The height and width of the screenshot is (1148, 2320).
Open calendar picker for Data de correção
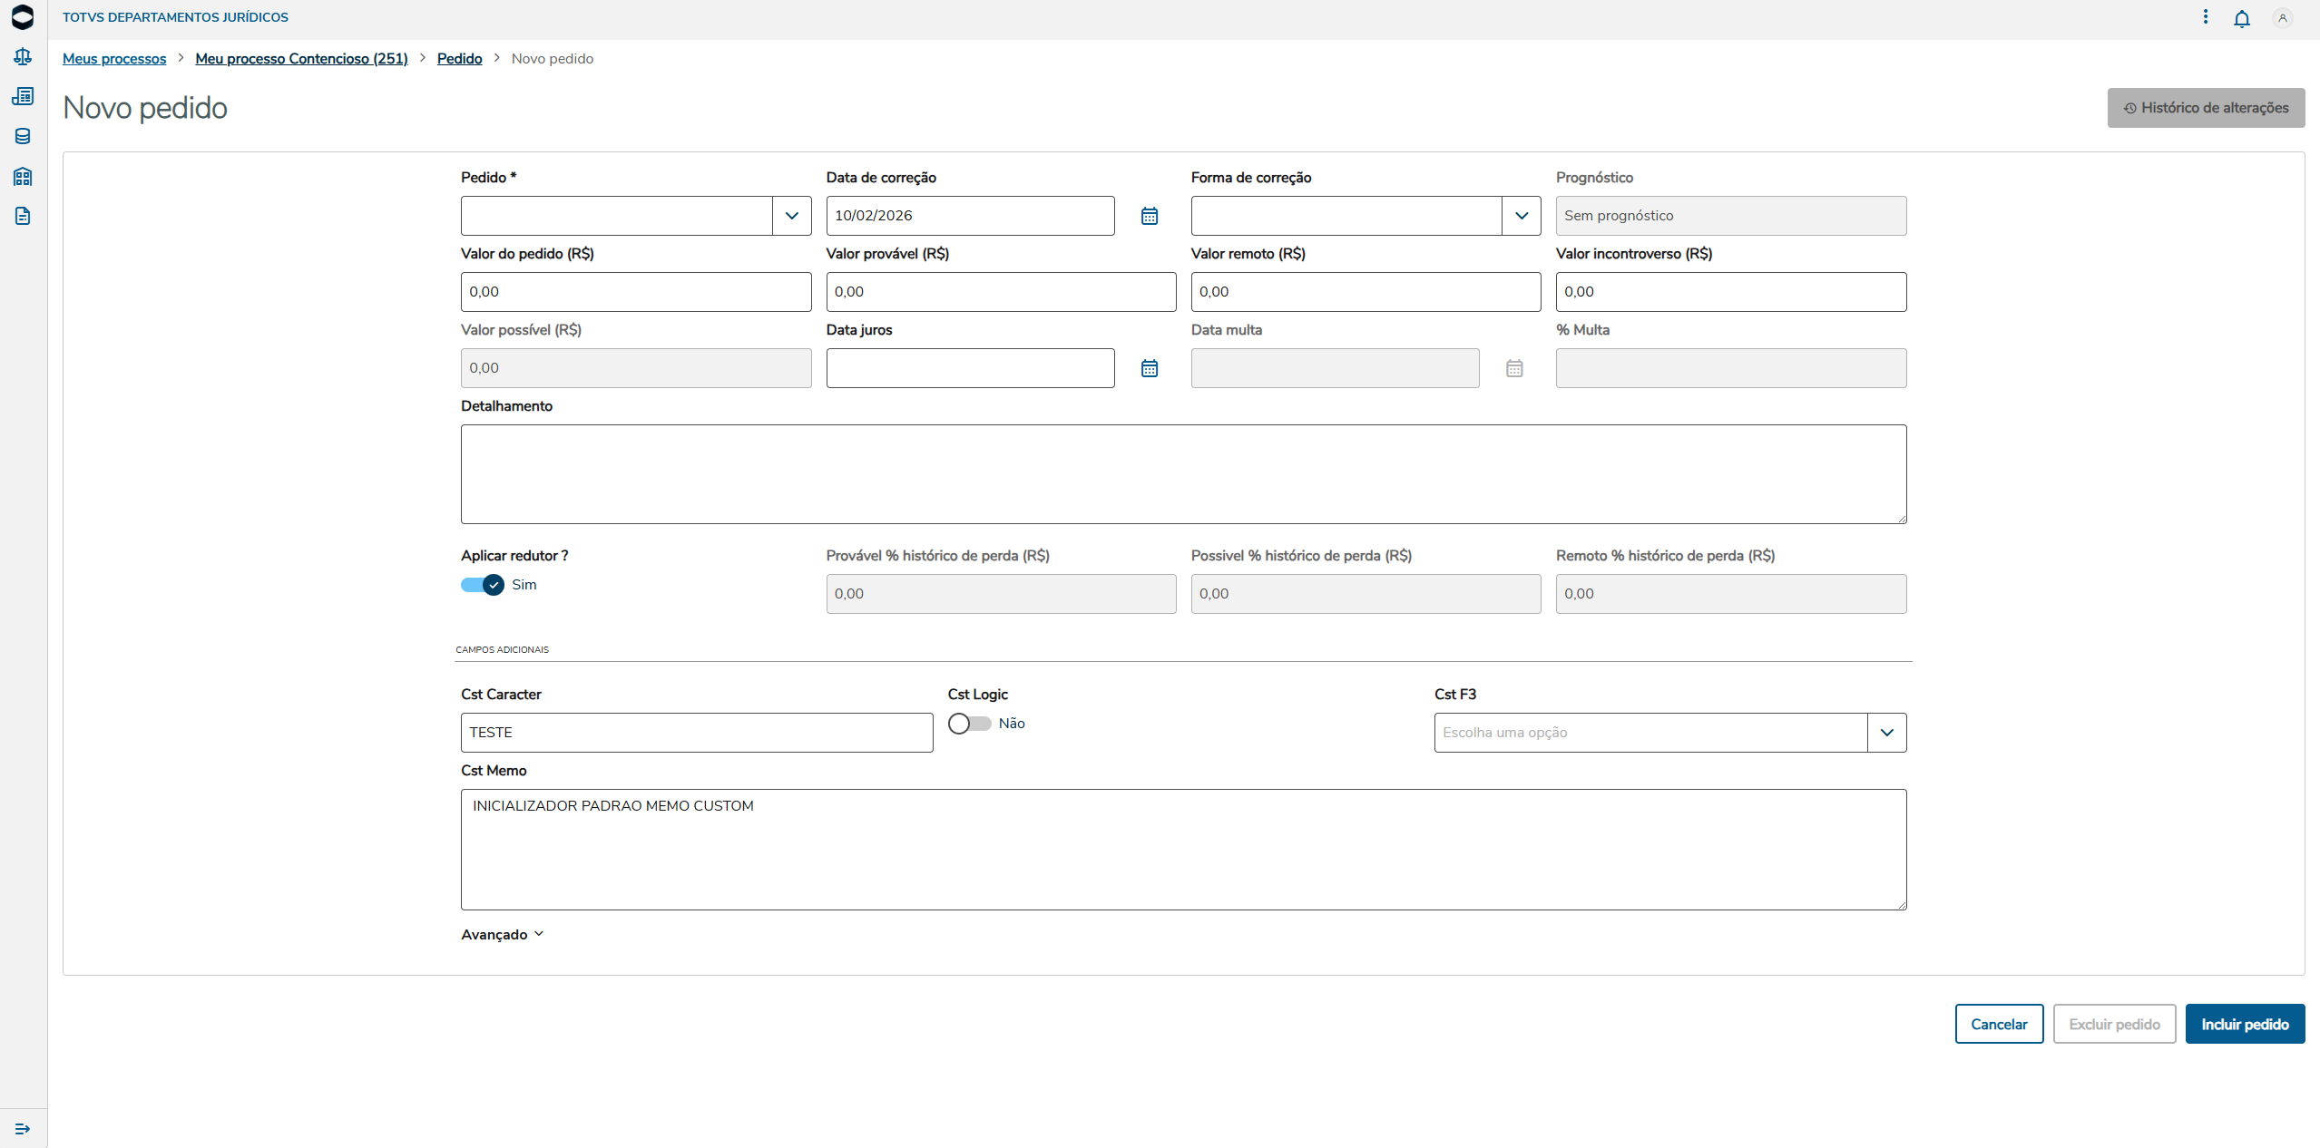click(1149, 216)
